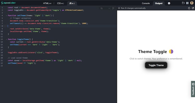This screenshot has width=195, height=103.
Task: Click the Toggle Theme button
Action: (156, 65)
